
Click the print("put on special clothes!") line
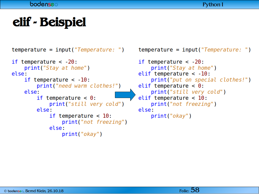(x=201, y=80)
